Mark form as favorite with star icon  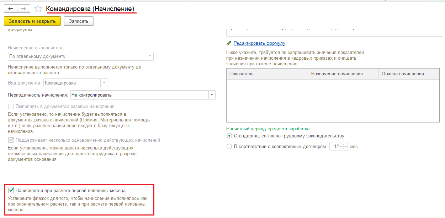coord(38,9)
